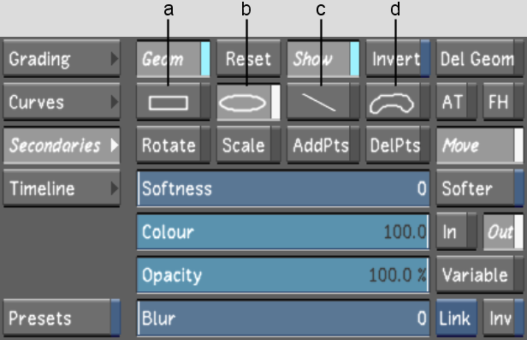Select the straight line shape tool
This screenshot has width=527, height=340.
(x=323, y=102)
